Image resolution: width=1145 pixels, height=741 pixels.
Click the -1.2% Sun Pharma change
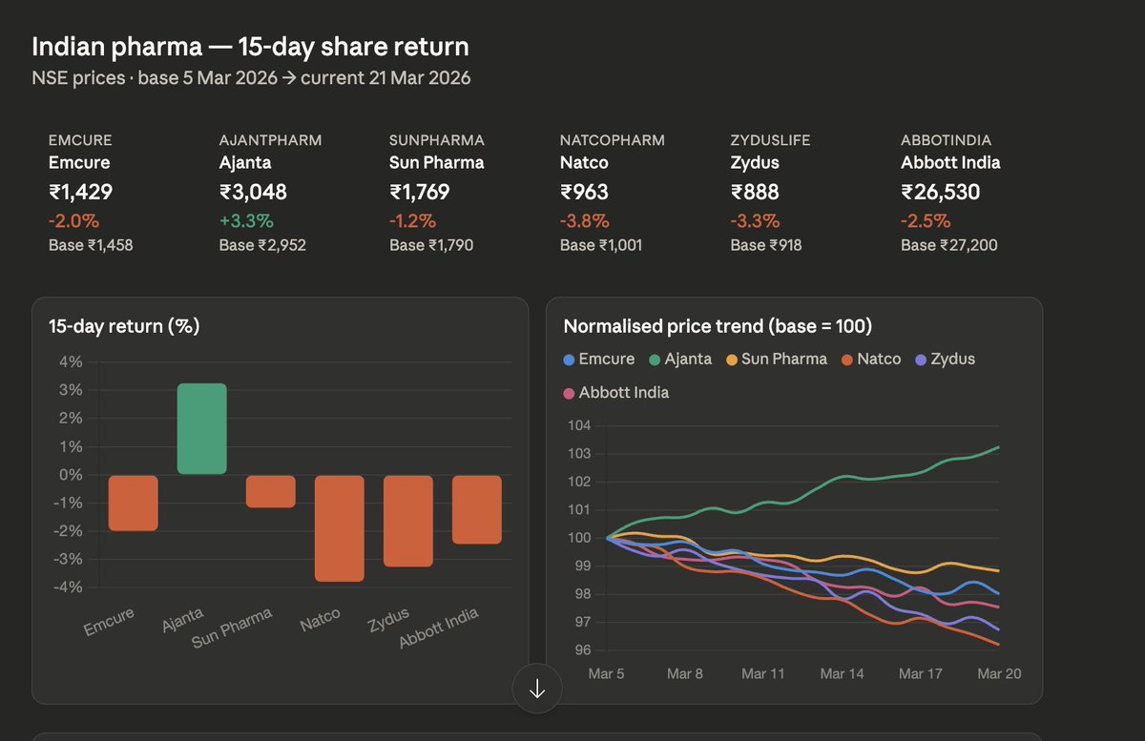[412, 221]
